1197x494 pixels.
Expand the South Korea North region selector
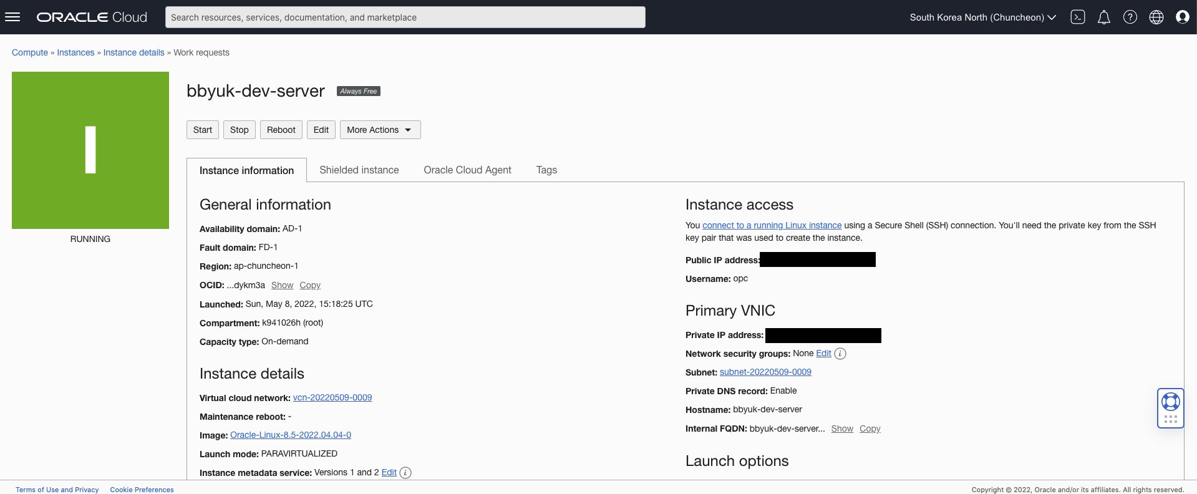click(982, 17)
